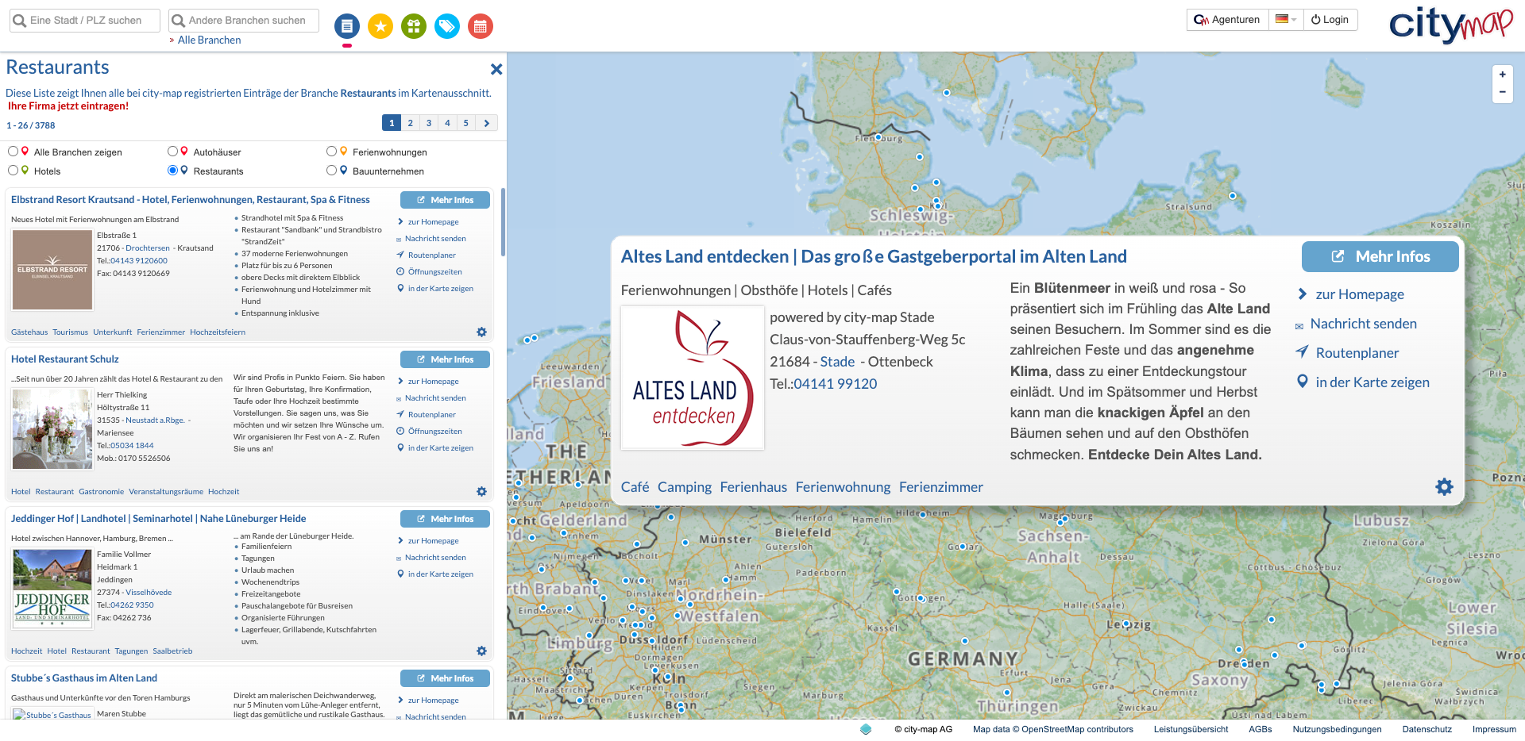The height and width of the screenshot is (741, 1525).
Task: Close the Restaurants list panel
Action: (x=496, y=70)
